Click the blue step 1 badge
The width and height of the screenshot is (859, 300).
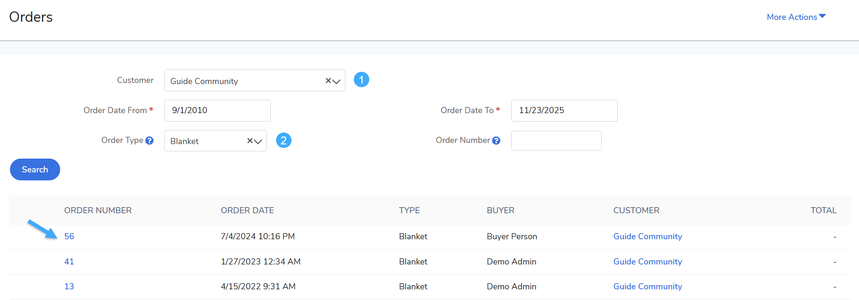[x=361, y=80]
